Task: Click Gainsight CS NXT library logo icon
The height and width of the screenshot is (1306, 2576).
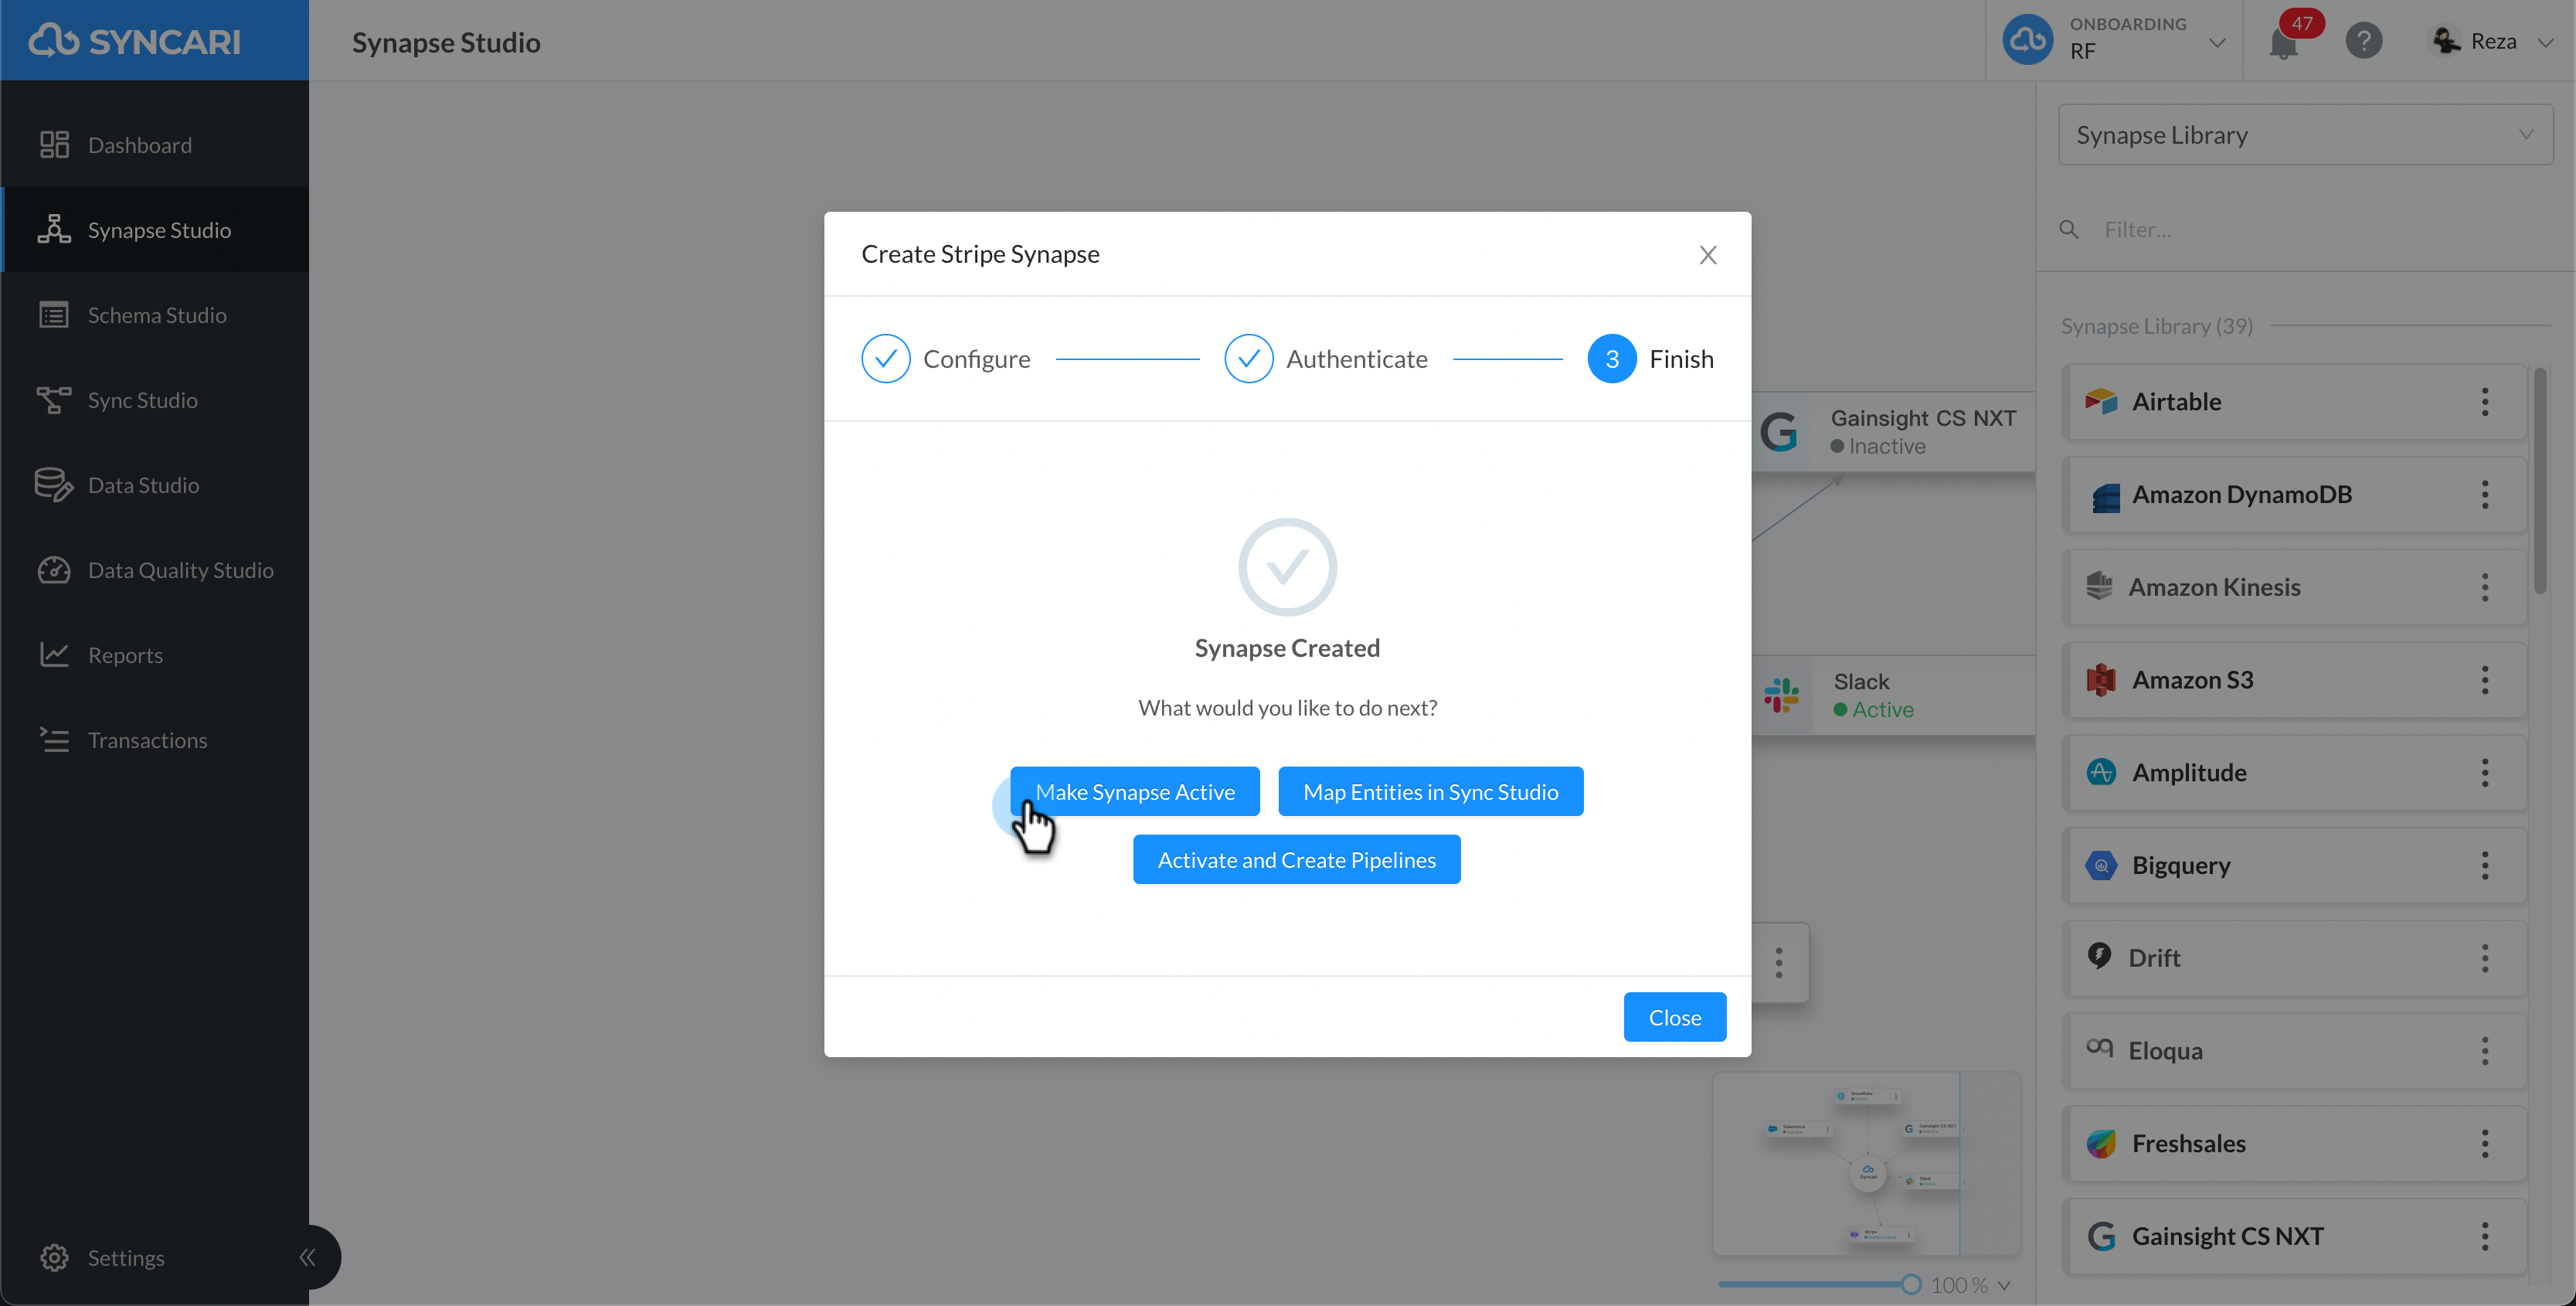Action: tap(2101, 1237)
